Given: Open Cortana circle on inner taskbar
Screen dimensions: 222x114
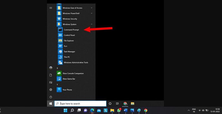Looking at the screenshot, I should coord(110,104).
